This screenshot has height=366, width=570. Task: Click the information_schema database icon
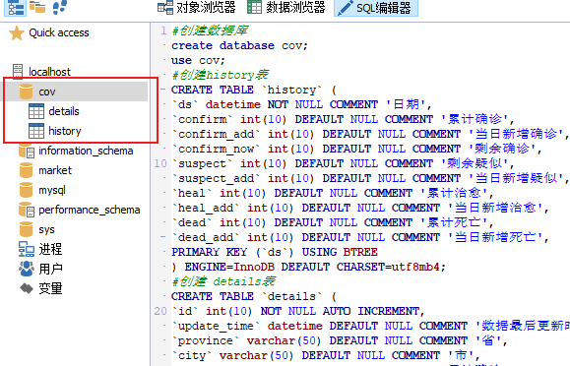[x=27, y=151]
